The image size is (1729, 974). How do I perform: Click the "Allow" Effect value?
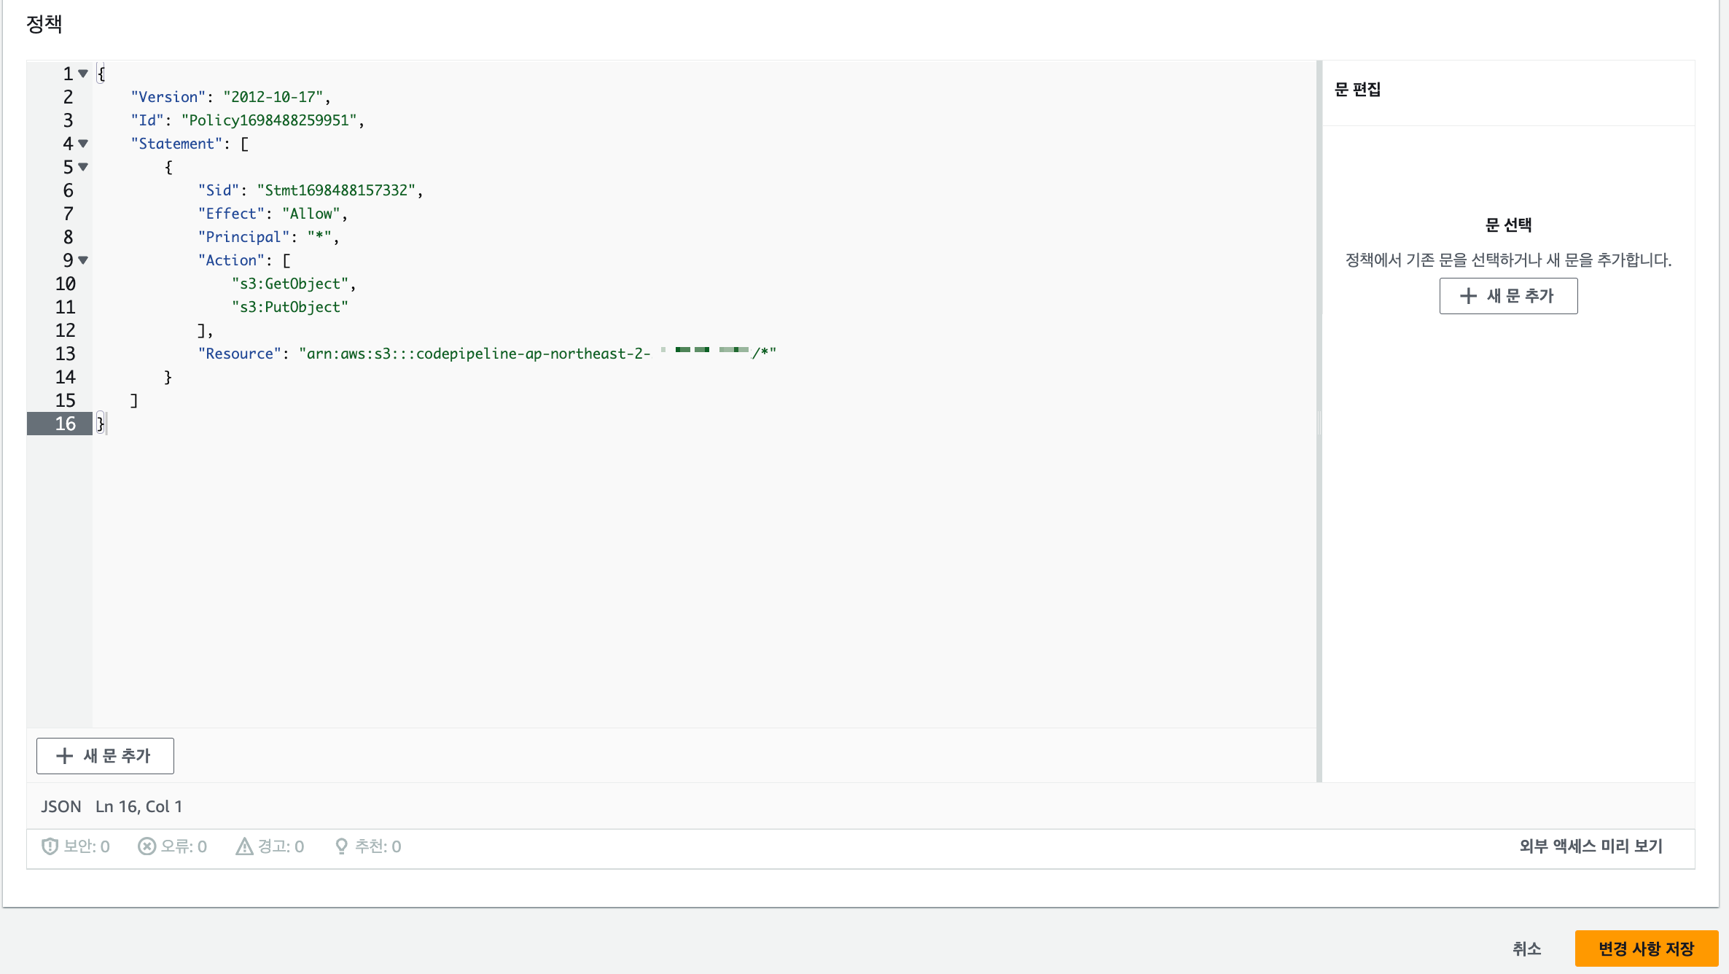point(311,214)
